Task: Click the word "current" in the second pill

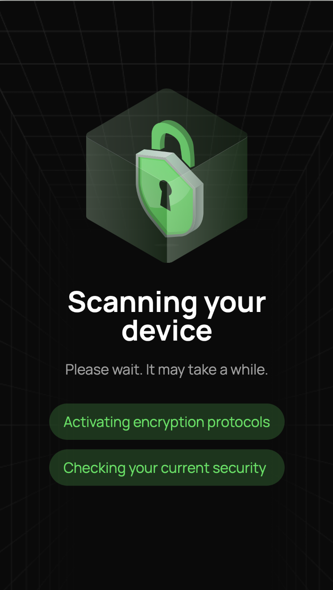Action: coord(185,468)
